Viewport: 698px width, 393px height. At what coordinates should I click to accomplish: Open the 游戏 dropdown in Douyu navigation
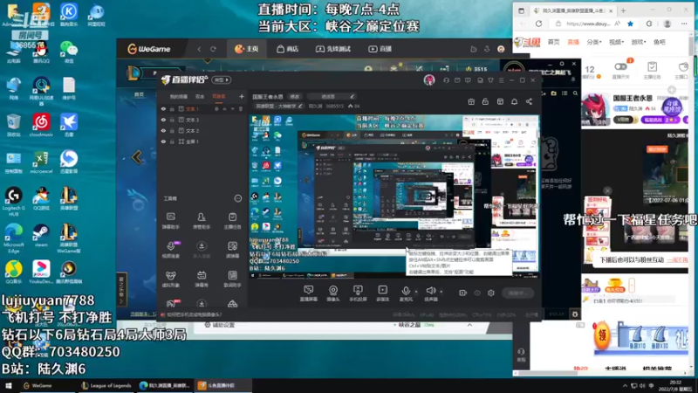tap(638, 42)
